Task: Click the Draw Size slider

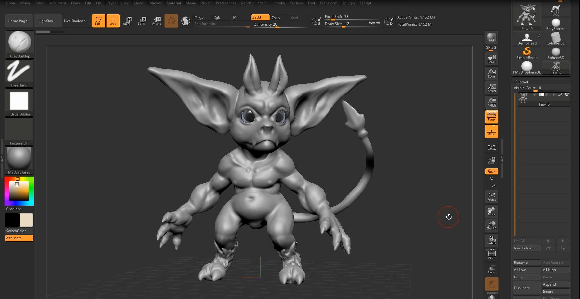Action: tap(352, 24)
